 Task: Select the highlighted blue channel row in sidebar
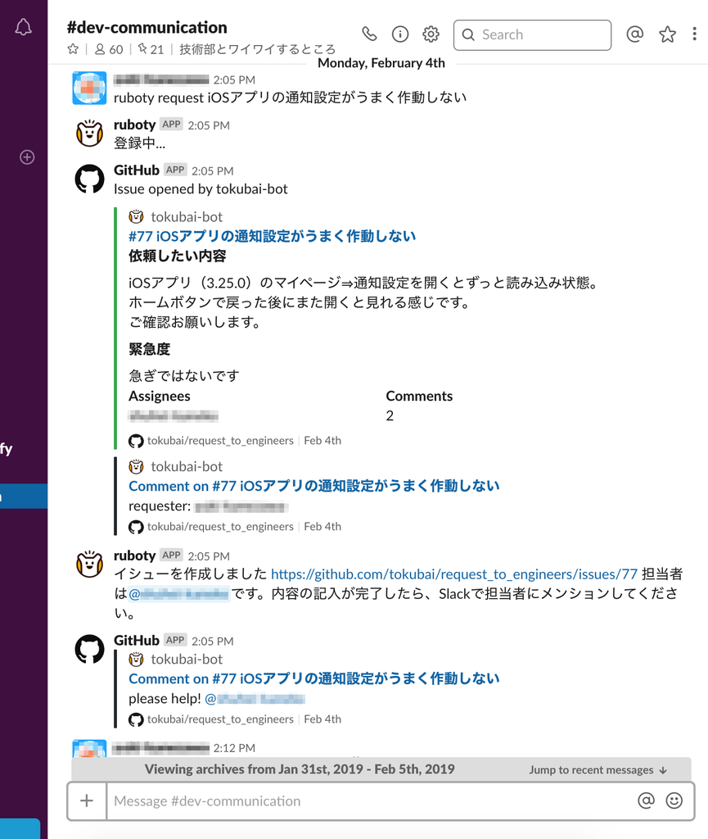click(24, 496)
